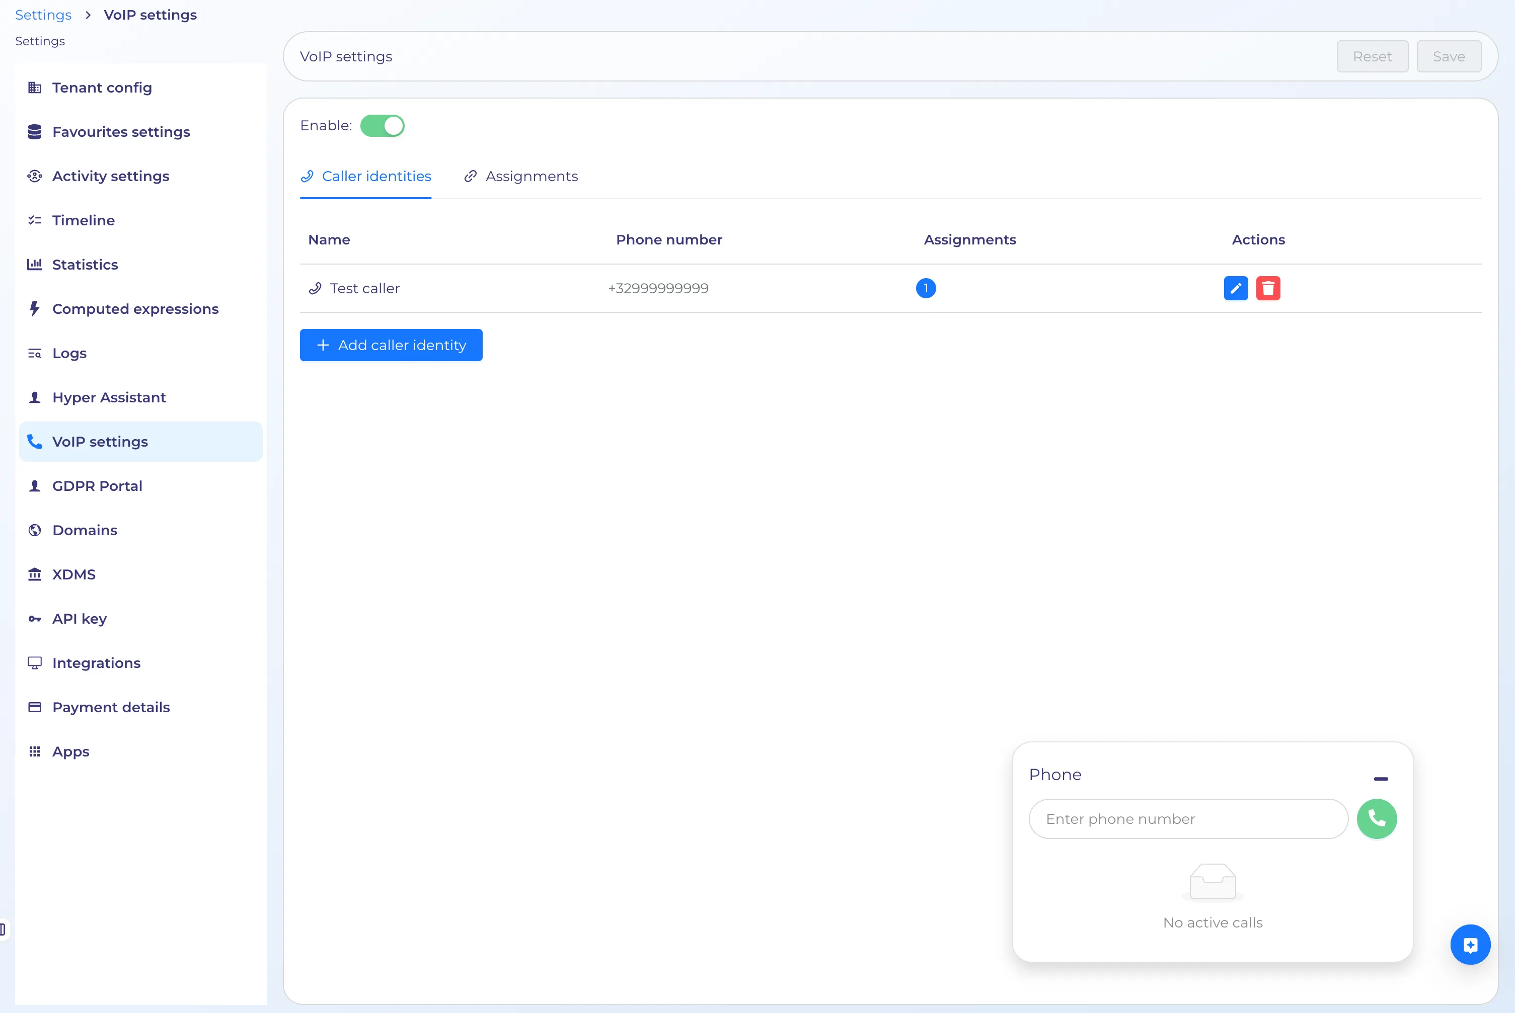Click the Save button

pyautogui.click(x=1449, y=56)
